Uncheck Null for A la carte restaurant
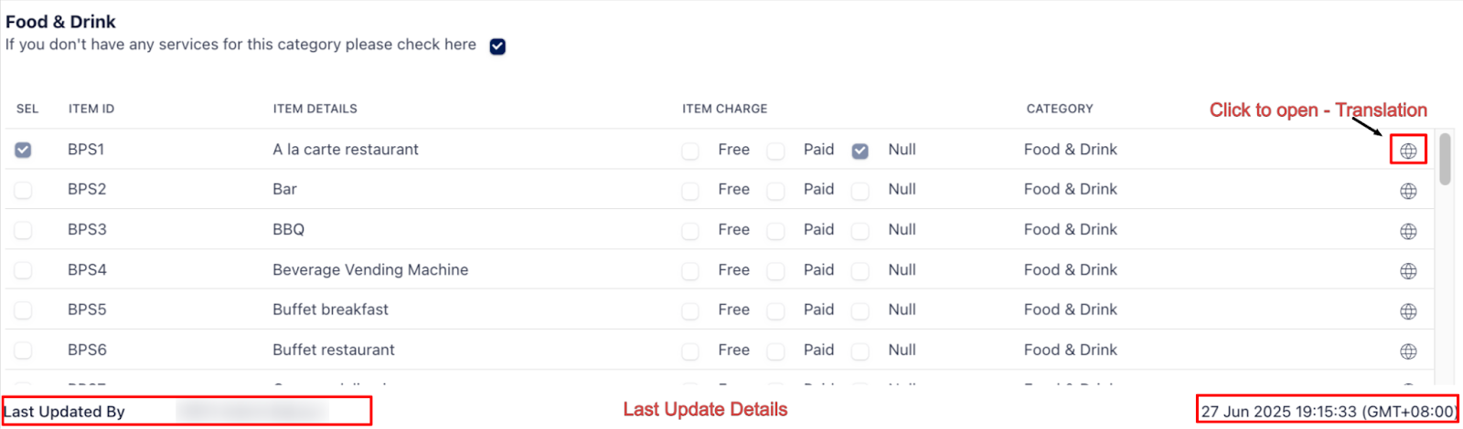This screenshot has width=1463, height=429. pos(860,151)
